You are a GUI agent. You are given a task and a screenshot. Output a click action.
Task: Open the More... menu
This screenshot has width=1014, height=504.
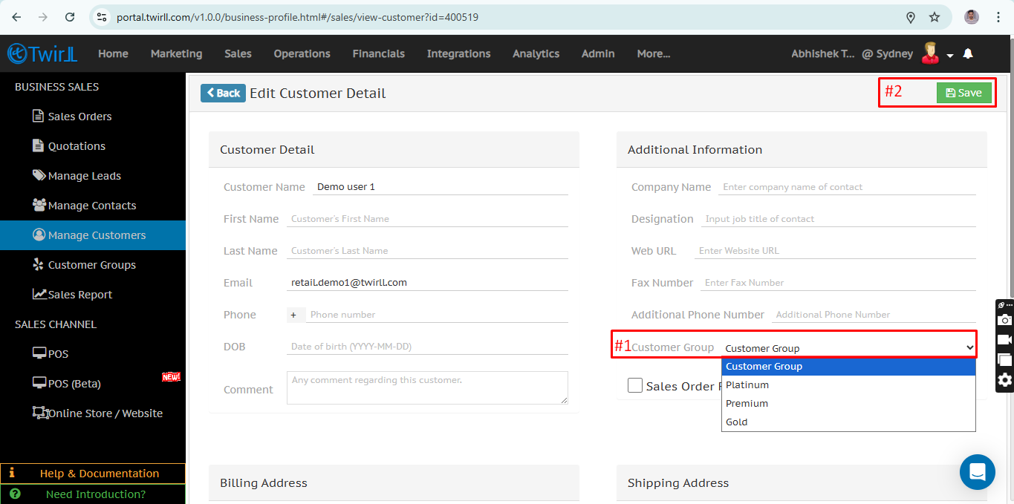654,53
